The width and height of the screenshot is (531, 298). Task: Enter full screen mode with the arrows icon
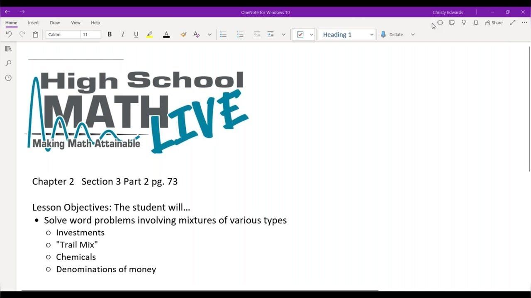513,23
